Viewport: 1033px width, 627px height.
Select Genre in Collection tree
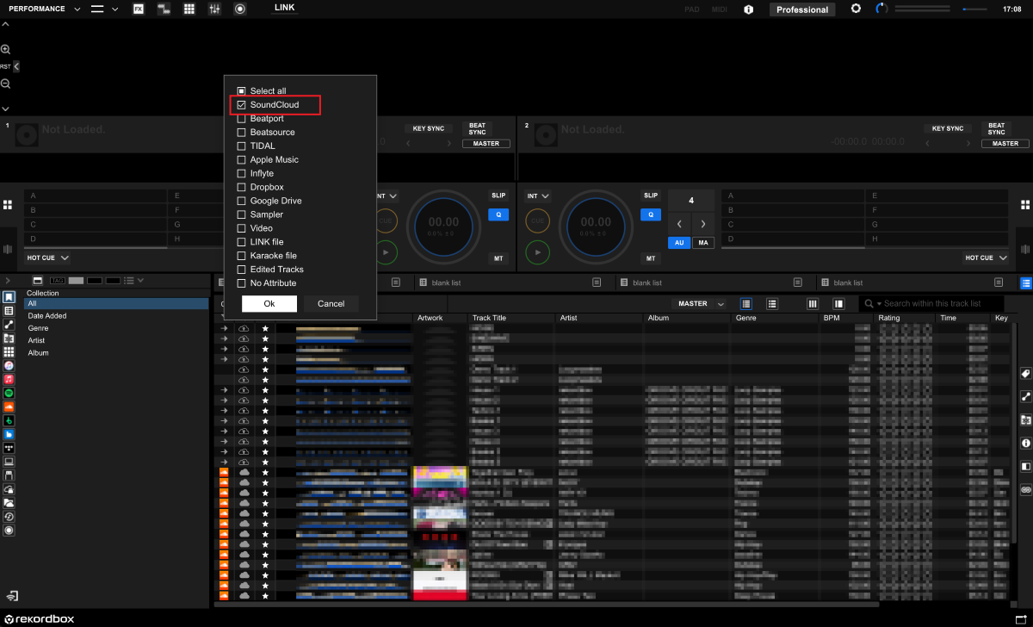(38, 328)
